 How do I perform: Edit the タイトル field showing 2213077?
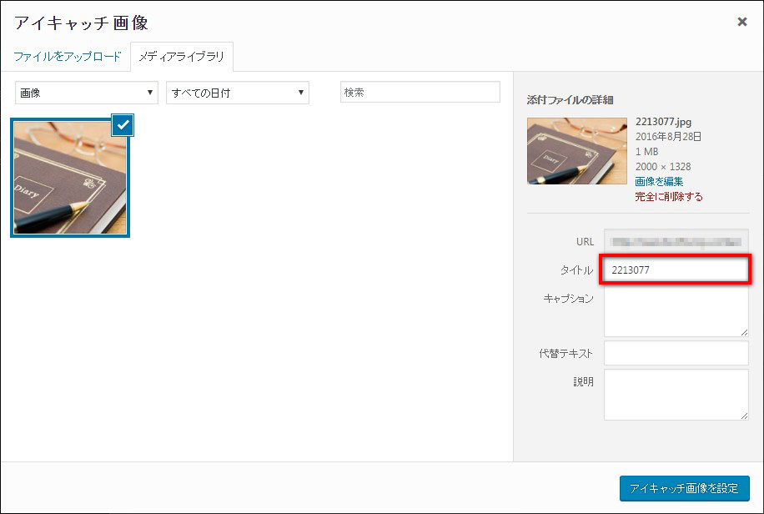(676, 270)
